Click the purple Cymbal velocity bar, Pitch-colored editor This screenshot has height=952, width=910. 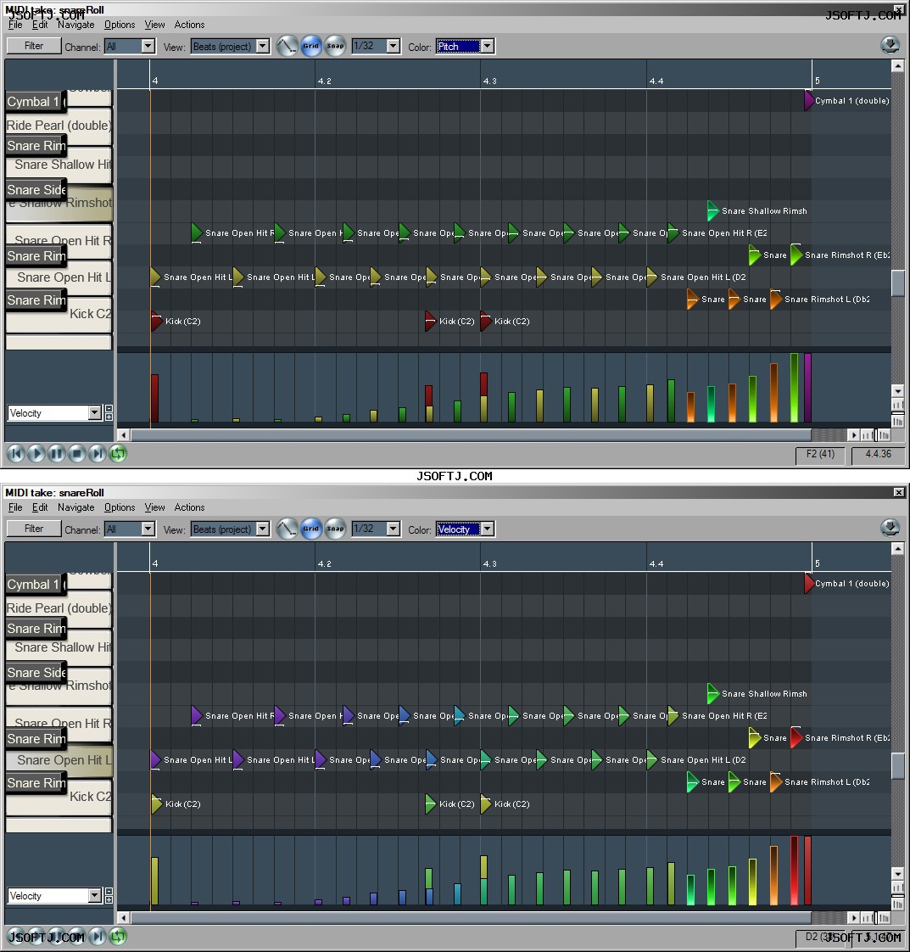pos(807,388)
